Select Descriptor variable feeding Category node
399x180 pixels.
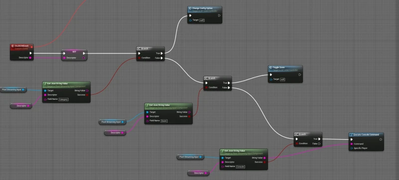[21, 106]
